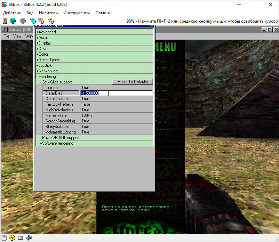
Task: Expand the PowerVR SGL support section
Action: [40, 137]
